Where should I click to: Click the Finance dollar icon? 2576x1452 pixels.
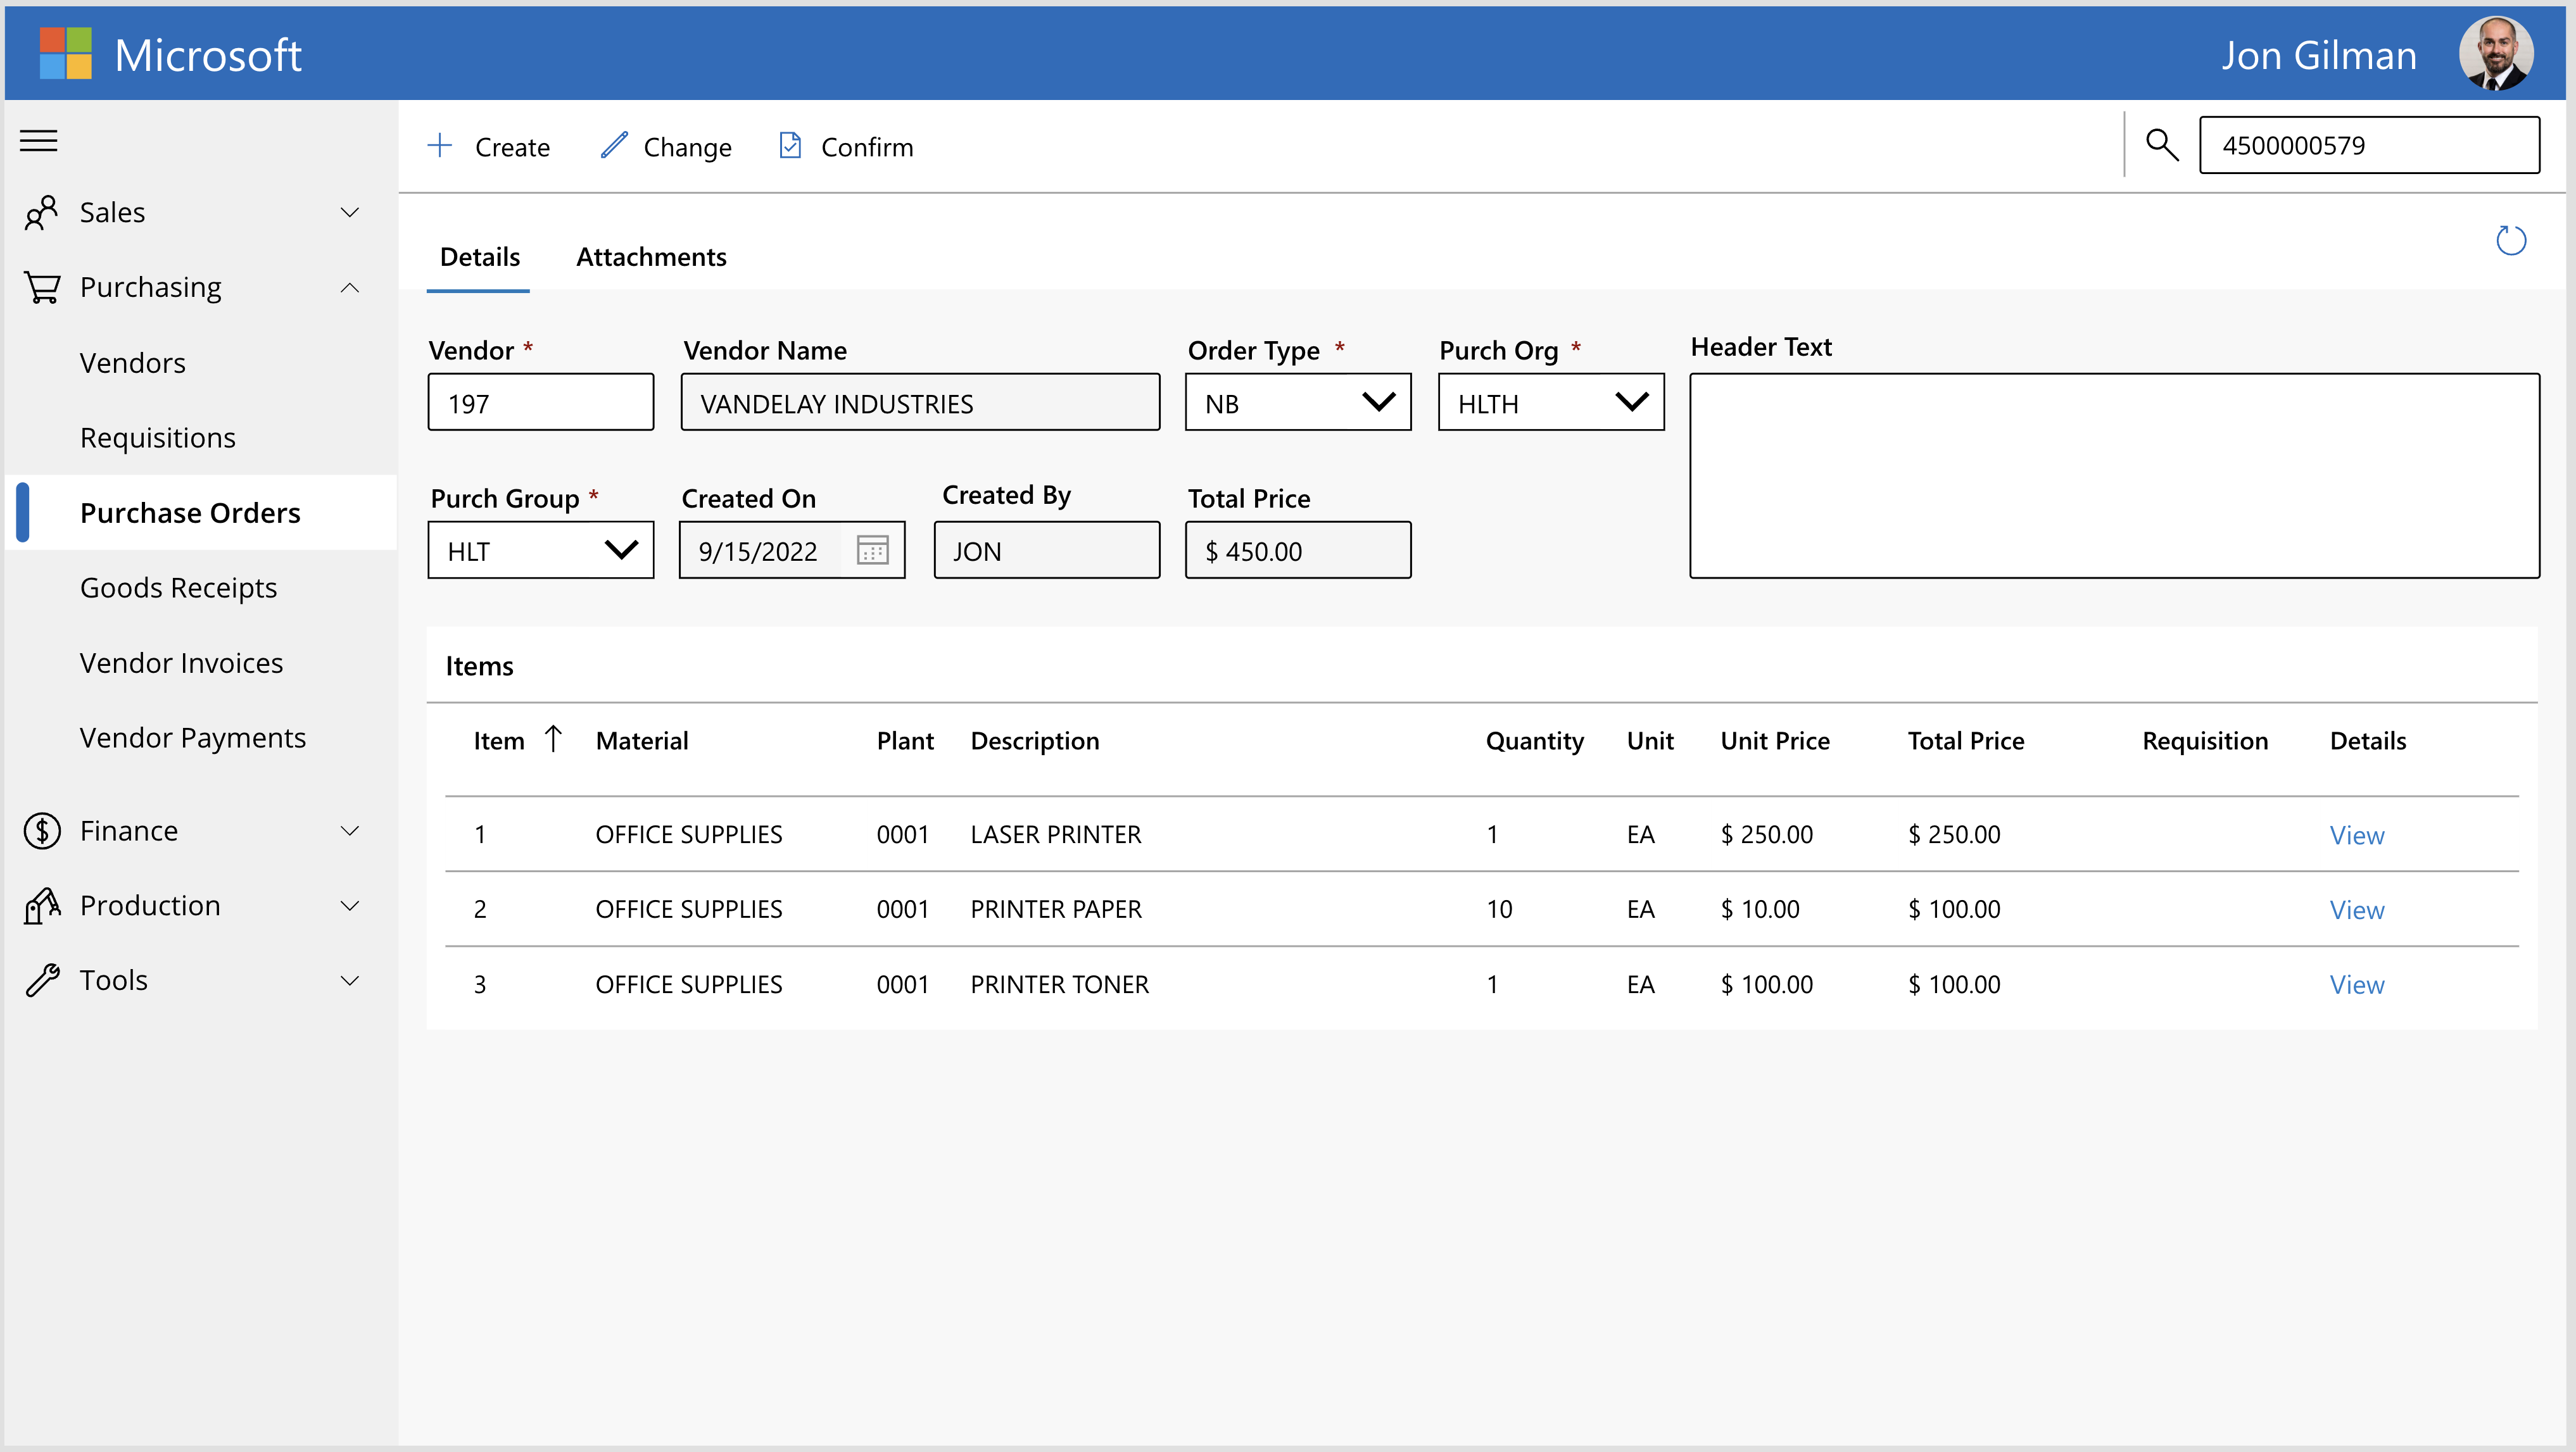(42, 829)
